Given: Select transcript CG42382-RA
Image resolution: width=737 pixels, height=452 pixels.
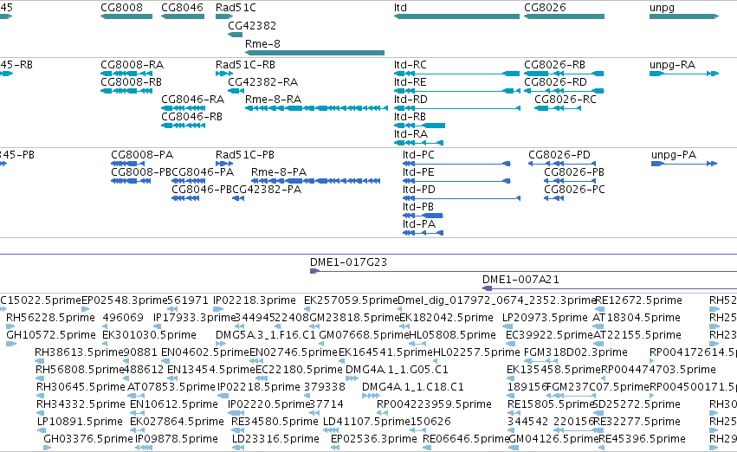Looking at the screenshot, I should pos(262,81).
